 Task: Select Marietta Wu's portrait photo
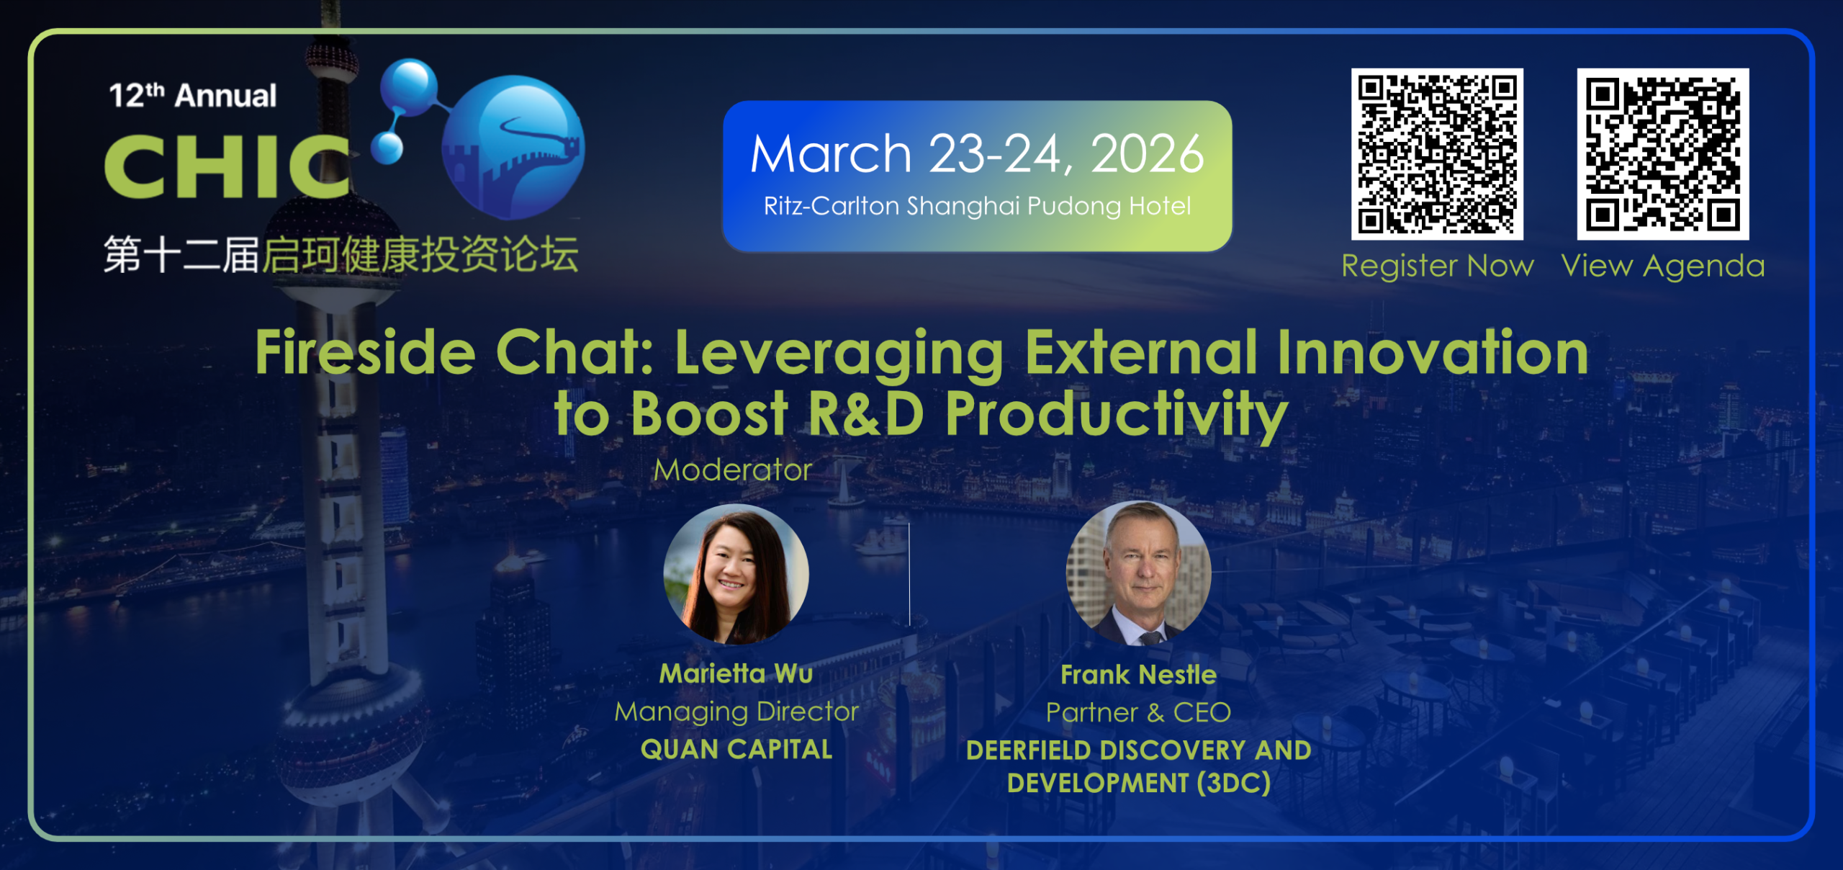point(736,574)
